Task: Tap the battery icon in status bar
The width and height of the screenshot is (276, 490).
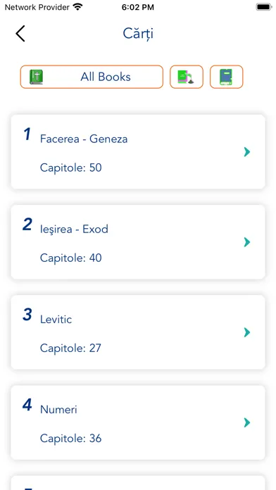Action: pos(264,7)
